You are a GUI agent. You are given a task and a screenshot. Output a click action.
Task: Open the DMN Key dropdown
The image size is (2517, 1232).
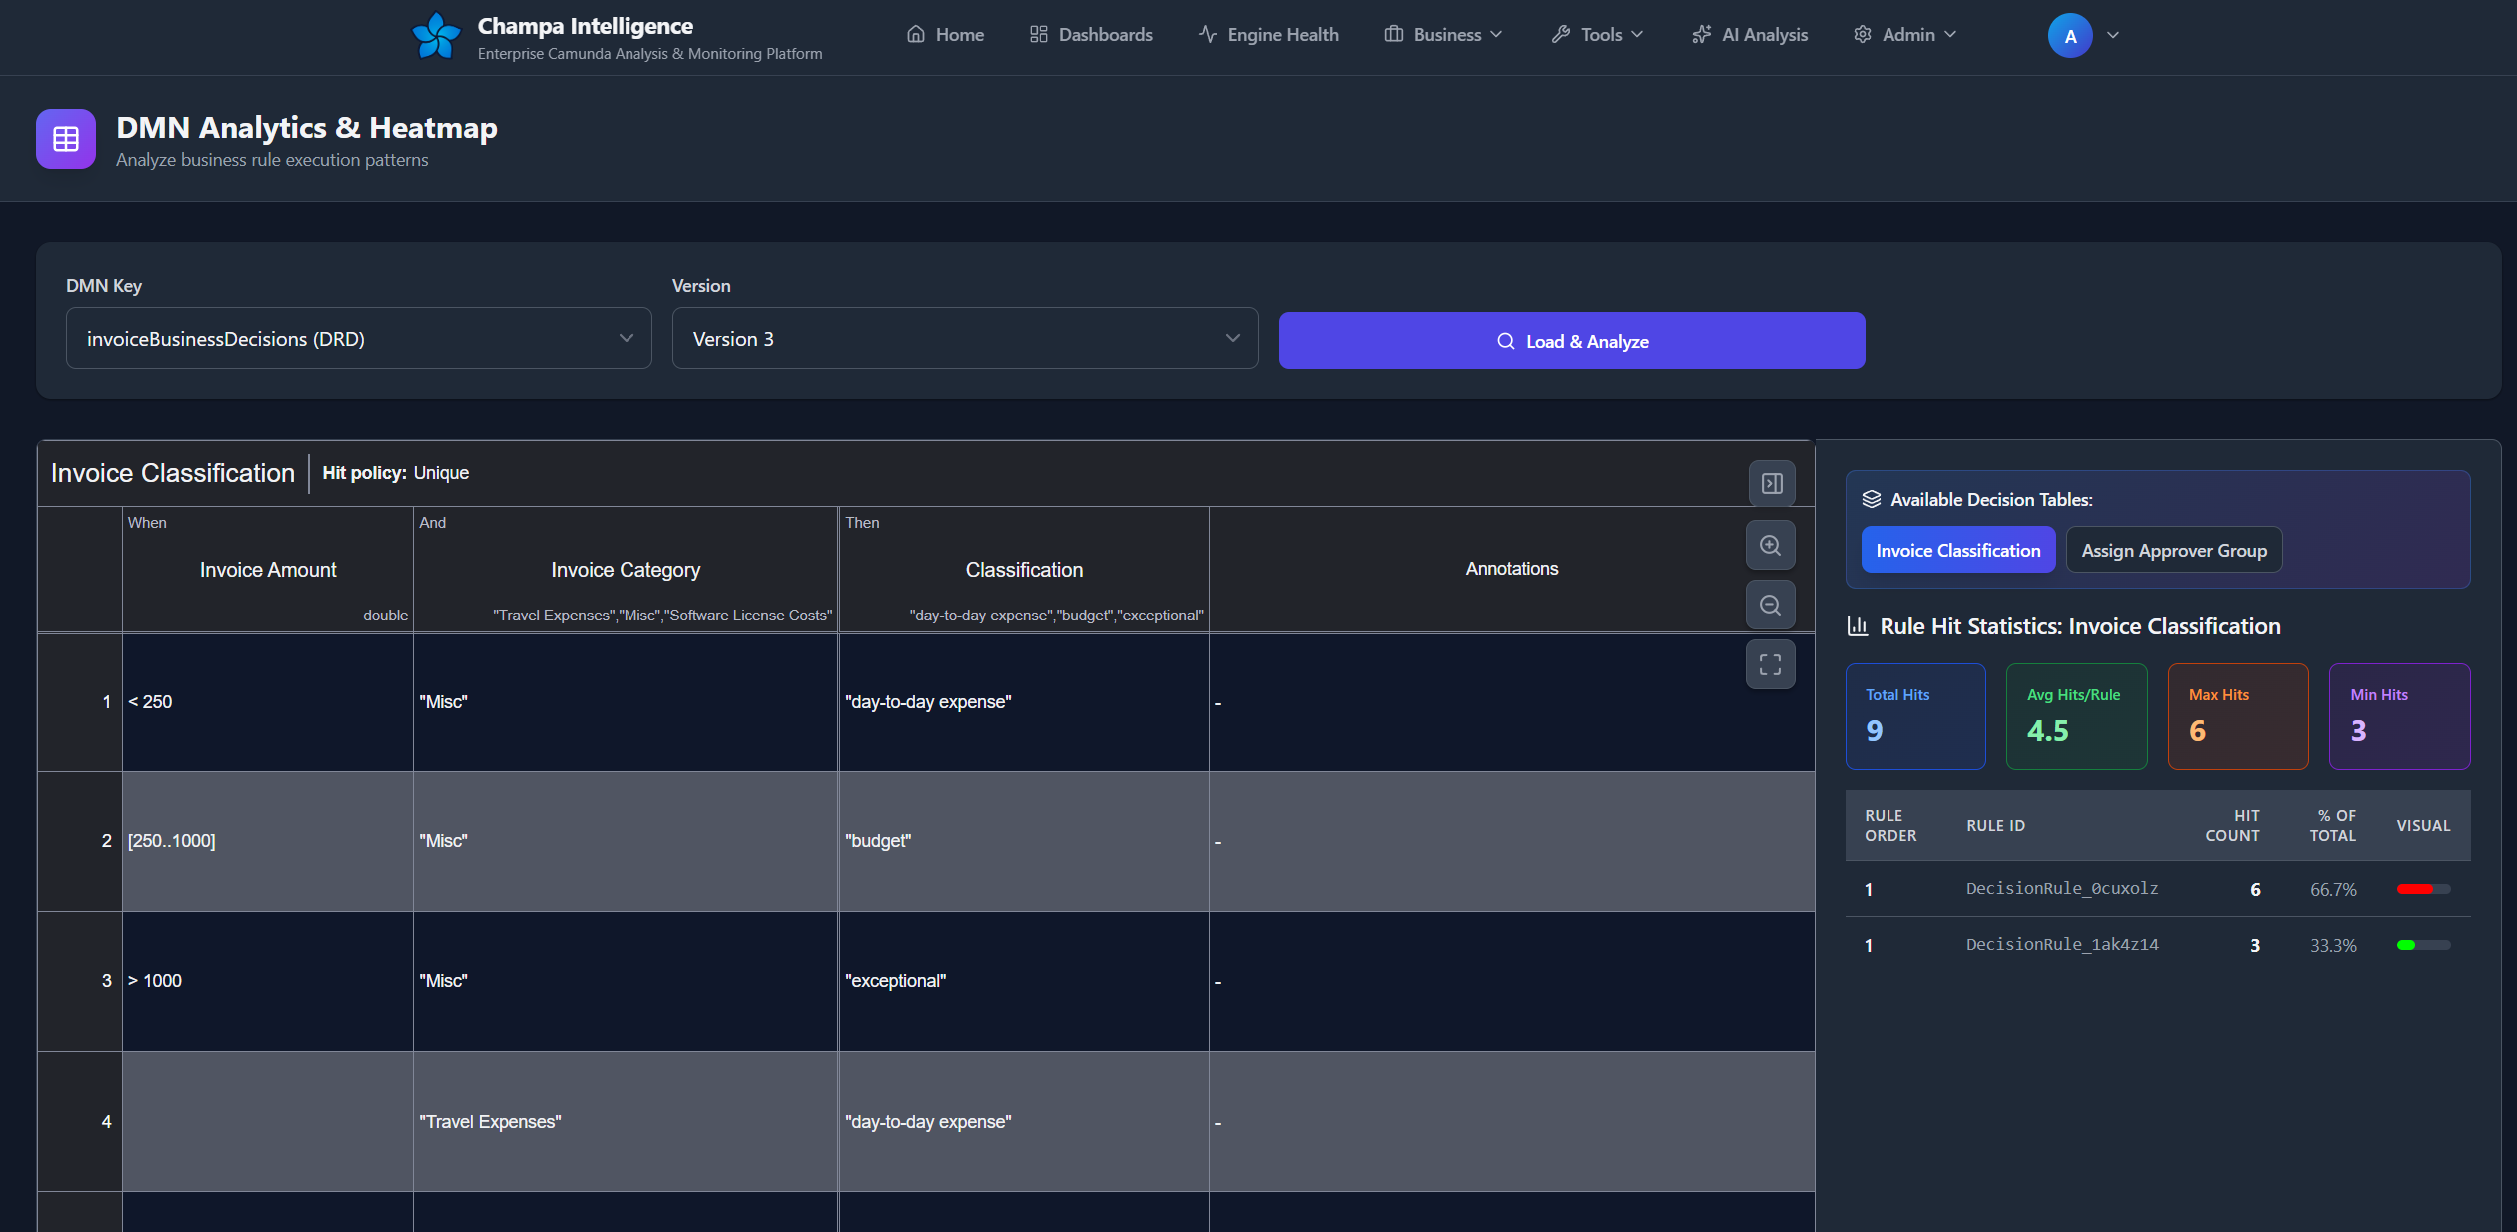tap(359, 339)
